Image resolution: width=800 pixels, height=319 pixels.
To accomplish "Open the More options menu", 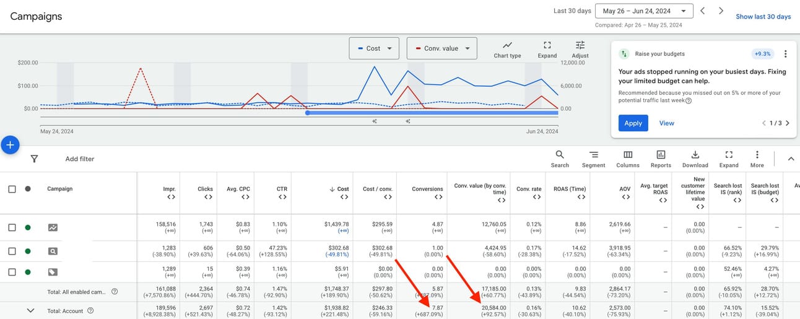I will (757, 159).
